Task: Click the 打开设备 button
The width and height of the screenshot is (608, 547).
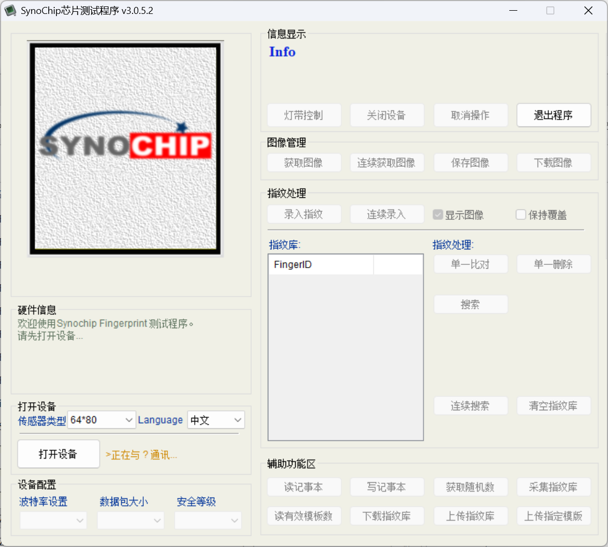Action: pos(58,454)
